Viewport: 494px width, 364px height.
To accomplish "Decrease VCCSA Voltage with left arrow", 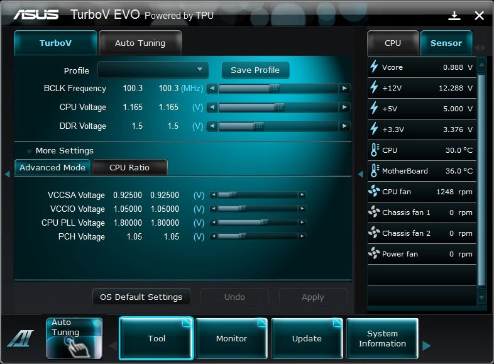I will click(x=214, y=195).
